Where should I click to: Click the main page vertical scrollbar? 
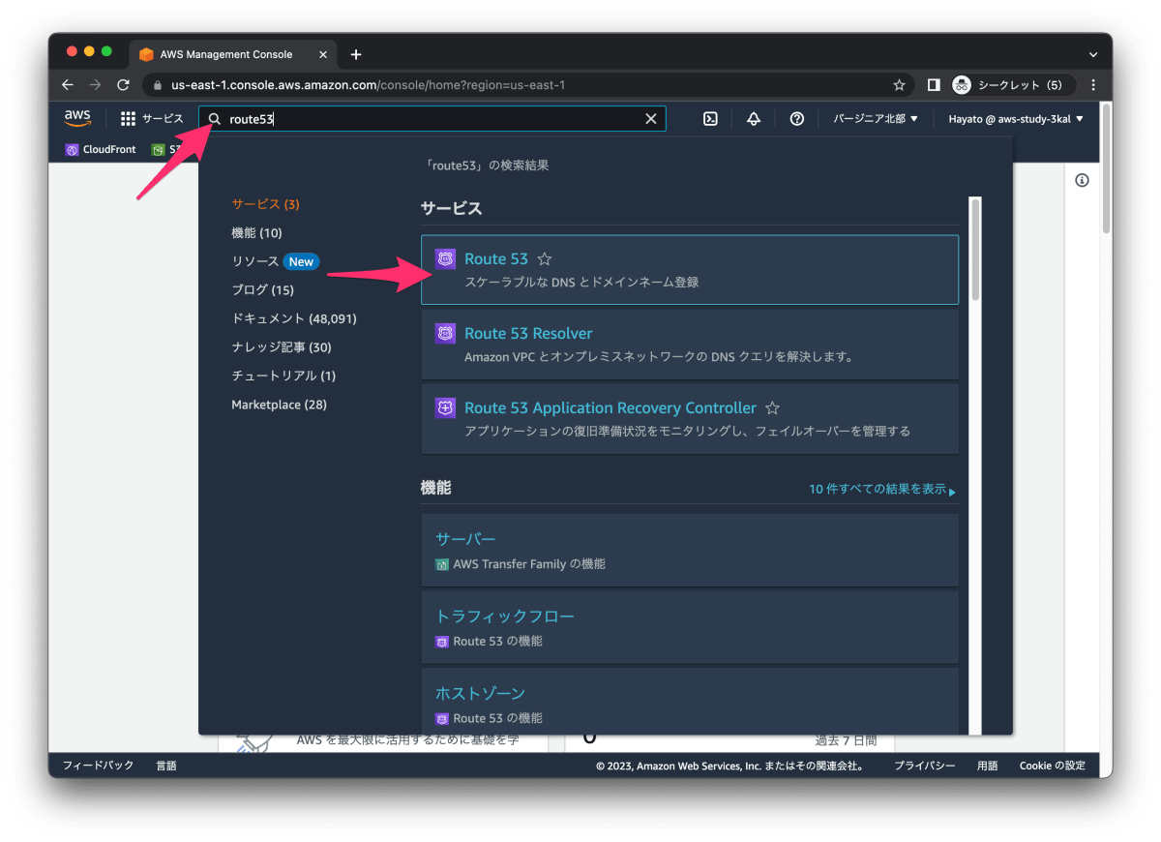[1106, 169]
